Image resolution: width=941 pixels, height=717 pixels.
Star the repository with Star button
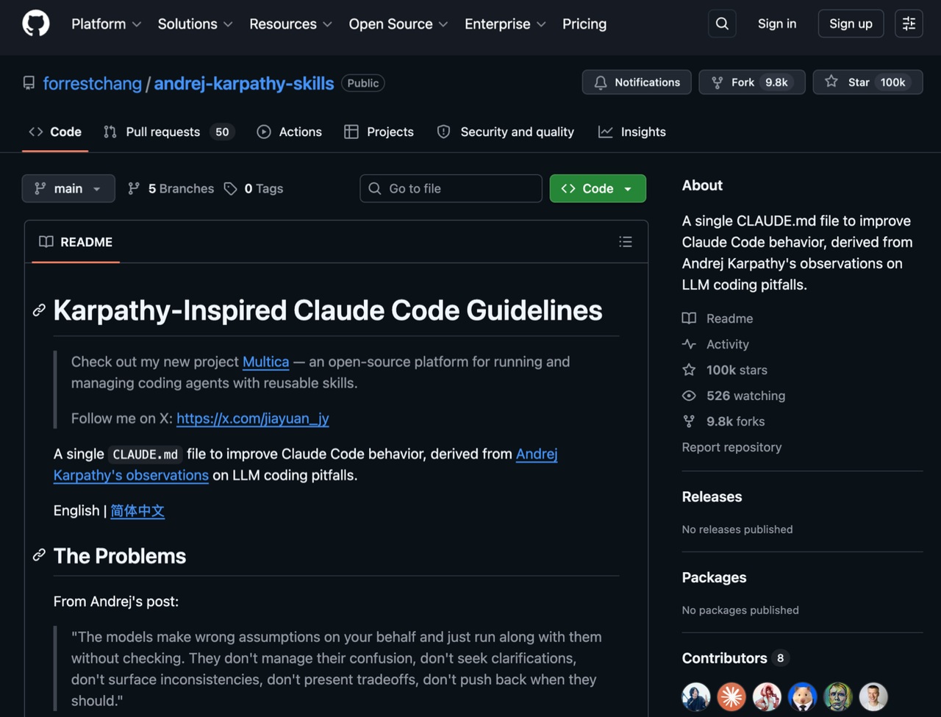(x=867, y=82)
